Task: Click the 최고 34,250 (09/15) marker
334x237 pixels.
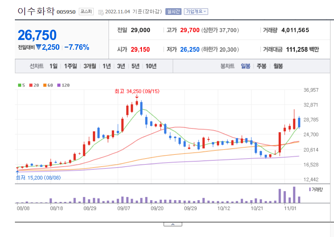Action: 137,91
